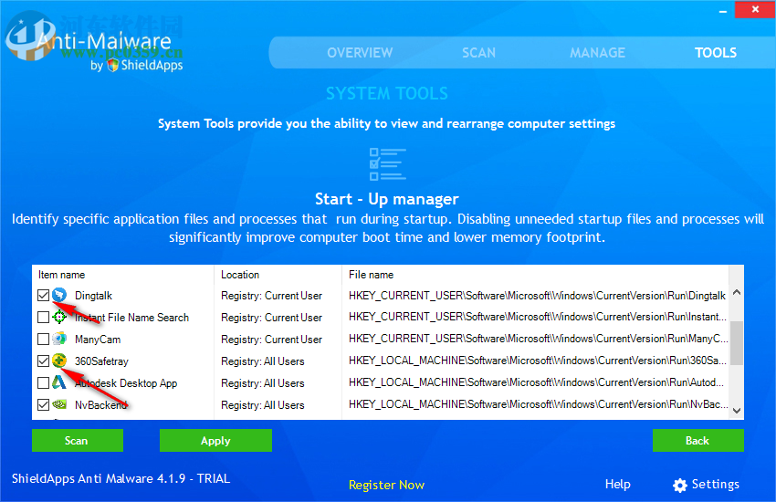The width and height of the screenshot is (776, 502).
Task: Uncheck the Dingtalk startup checkbox
Action: (44, 295)
